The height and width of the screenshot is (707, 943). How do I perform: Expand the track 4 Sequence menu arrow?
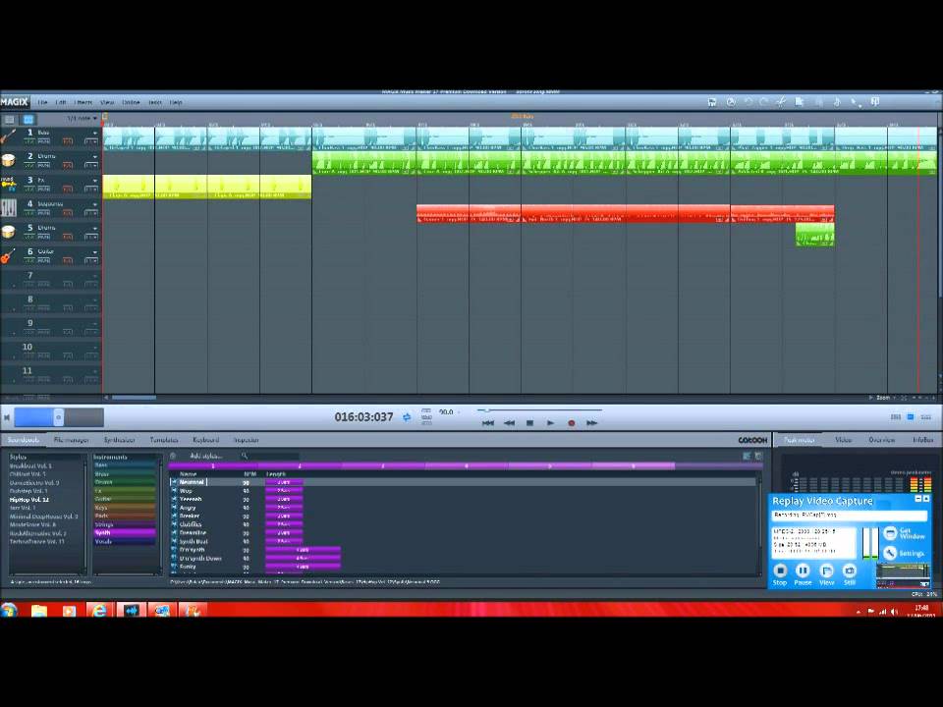[x=94, y=204]
